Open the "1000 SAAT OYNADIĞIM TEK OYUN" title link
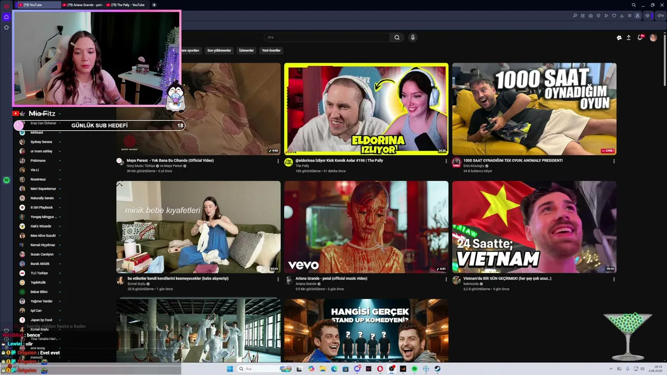Screen dimensions: 667x375 pos(513,160)
